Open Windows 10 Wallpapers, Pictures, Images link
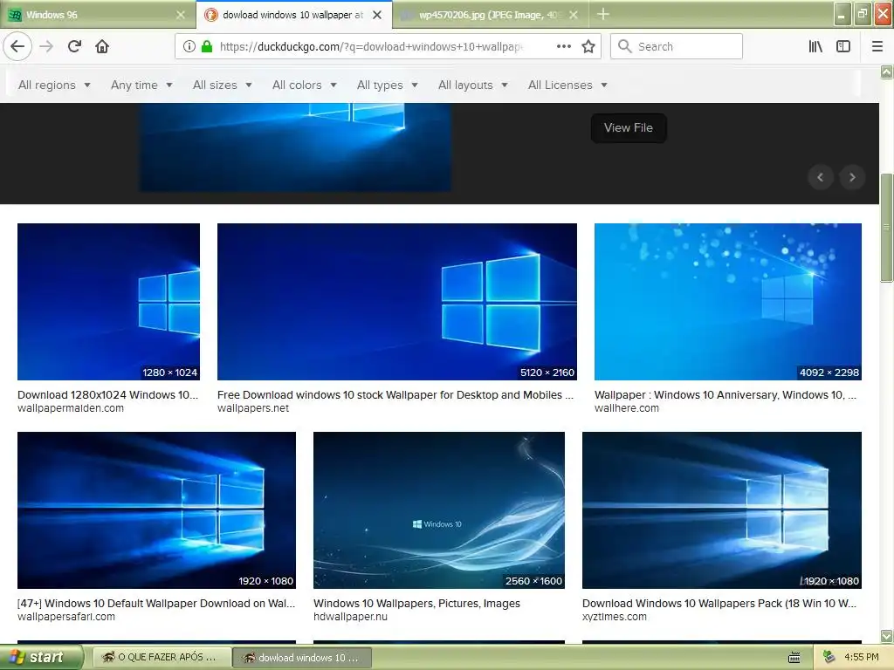Image resolution: width=894 pixels, height=670 pixels. (x=416, y=604)
